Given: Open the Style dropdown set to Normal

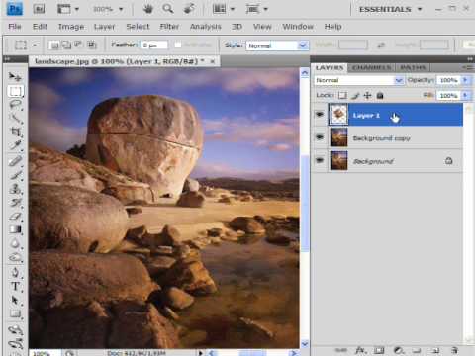Looking at the screenshot, I should (277, 45).
